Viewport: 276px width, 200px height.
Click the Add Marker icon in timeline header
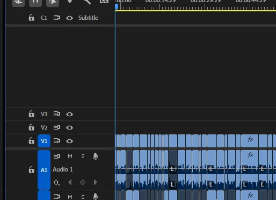pos(70,2)
